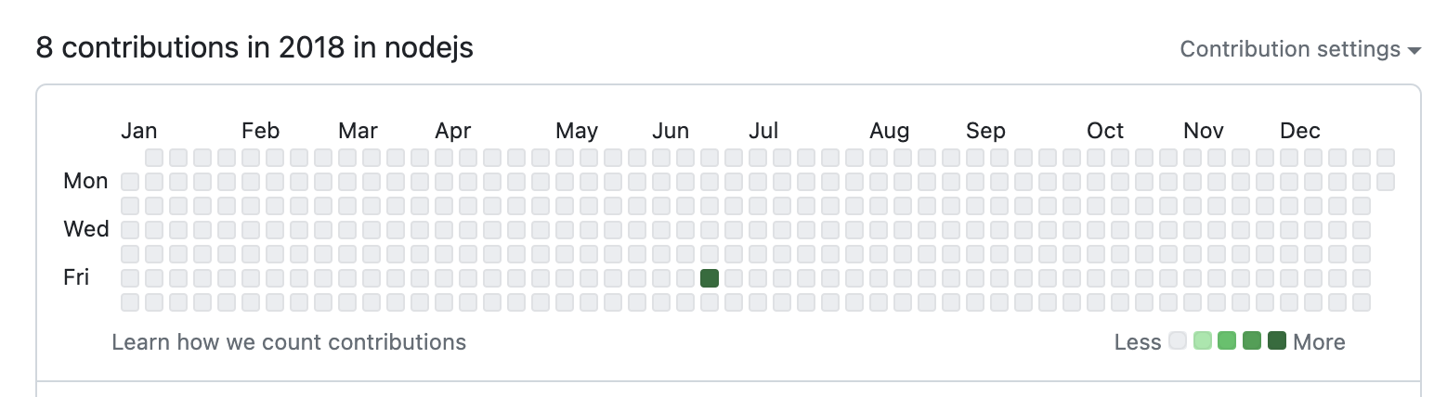Screen dimensions: 1447x397
Task: Open the Contribution settings dropdown
Action: point(1300,49)
